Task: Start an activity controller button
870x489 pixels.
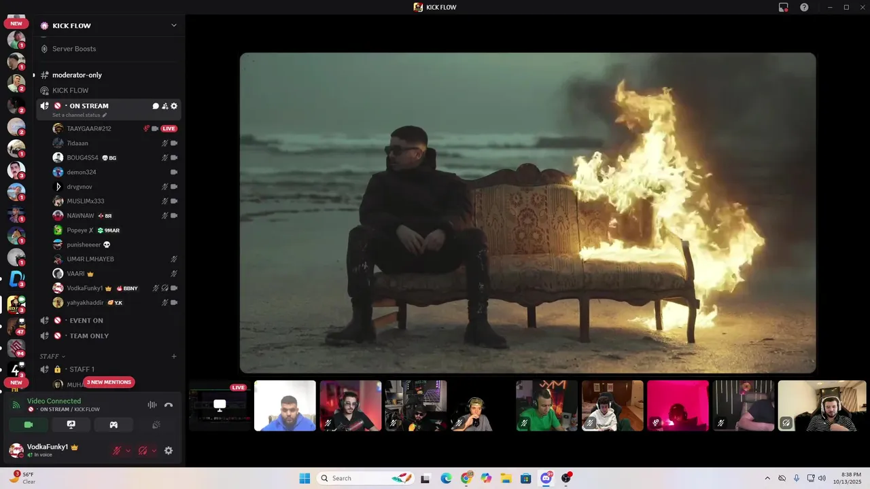Action: point(114,424)
